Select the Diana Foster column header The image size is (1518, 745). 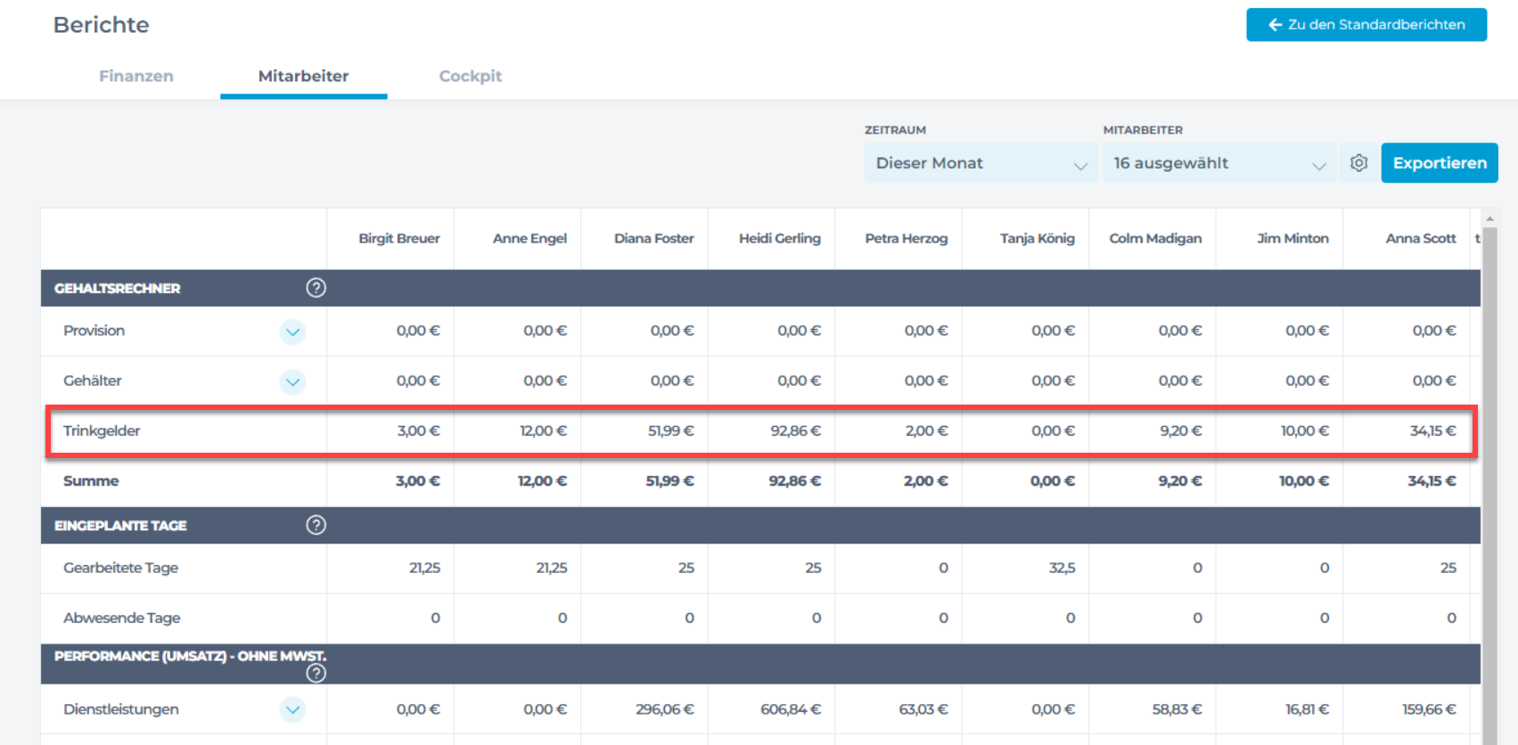[x=653, y=238]
